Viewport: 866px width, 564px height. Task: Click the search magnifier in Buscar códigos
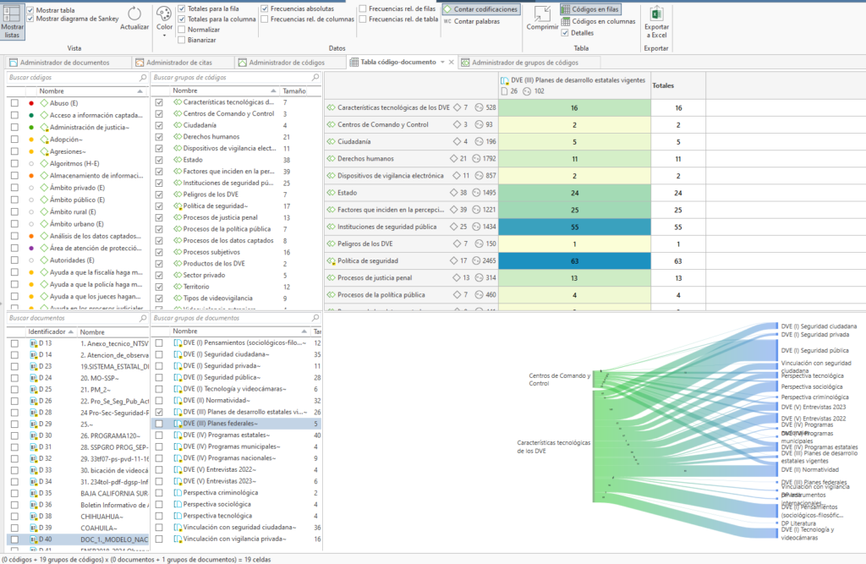coord(143,78)
